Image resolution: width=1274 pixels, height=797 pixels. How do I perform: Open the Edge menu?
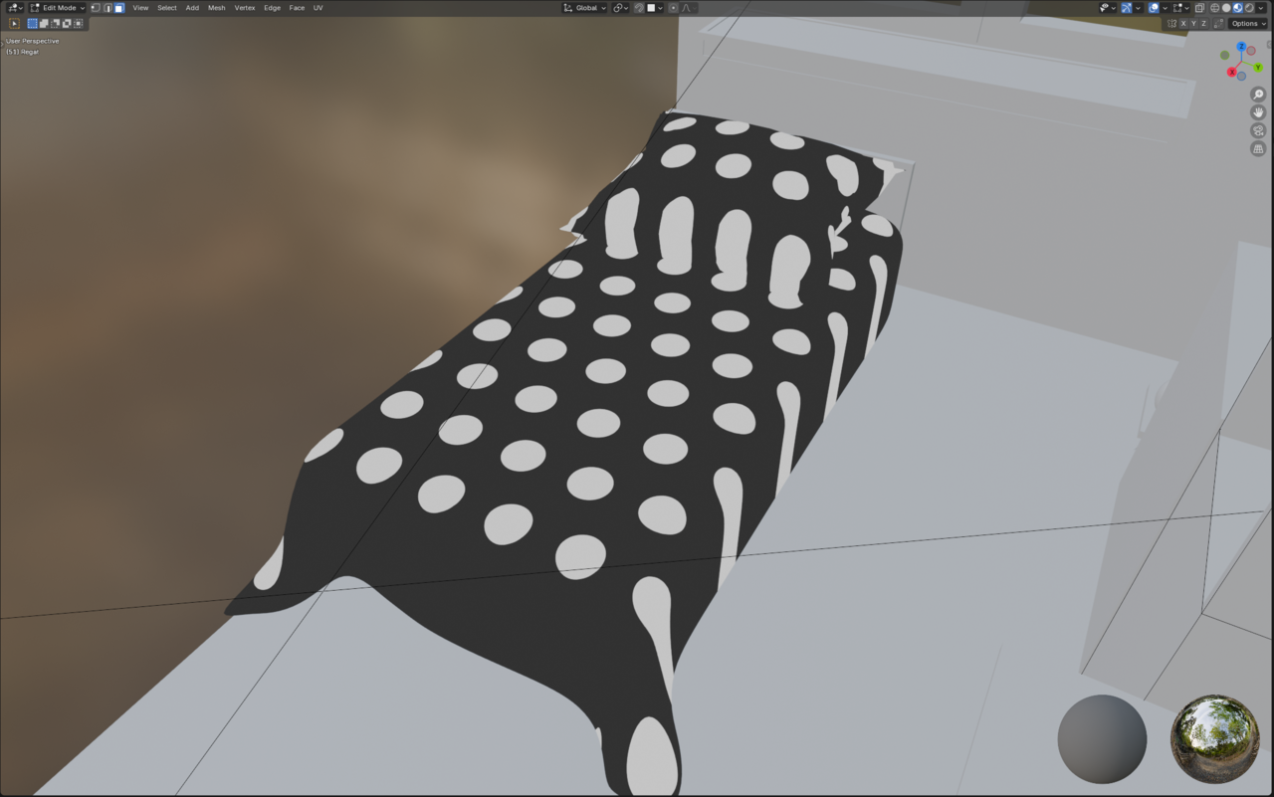[272, 8]
